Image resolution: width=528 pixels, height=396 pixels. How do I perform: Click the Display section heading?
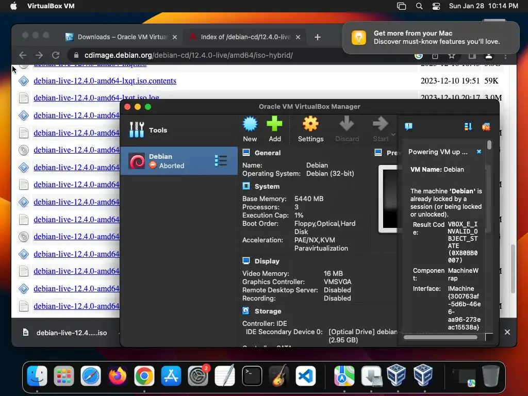point(267,261)
